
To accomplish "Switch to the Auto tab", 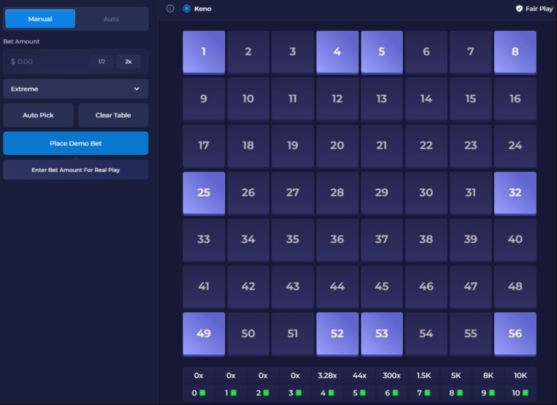I will click(111, 19).
